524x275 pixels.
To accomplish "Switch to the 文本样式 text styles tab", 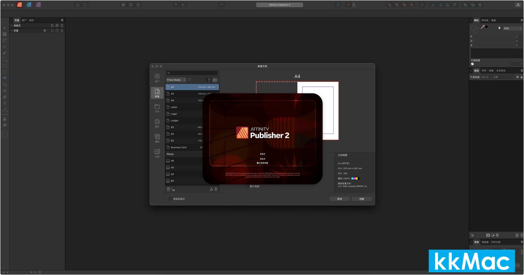I will coord(501,71).
